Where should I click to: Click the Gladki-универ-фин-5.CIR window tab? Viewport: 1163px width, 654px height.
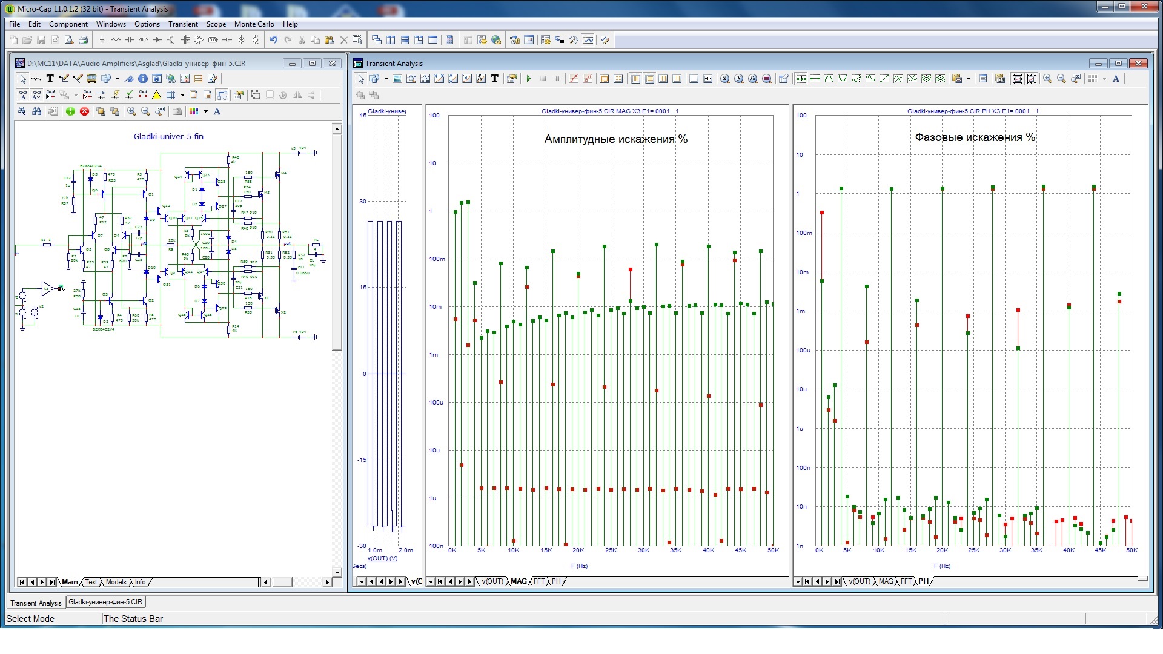point(105,602)
